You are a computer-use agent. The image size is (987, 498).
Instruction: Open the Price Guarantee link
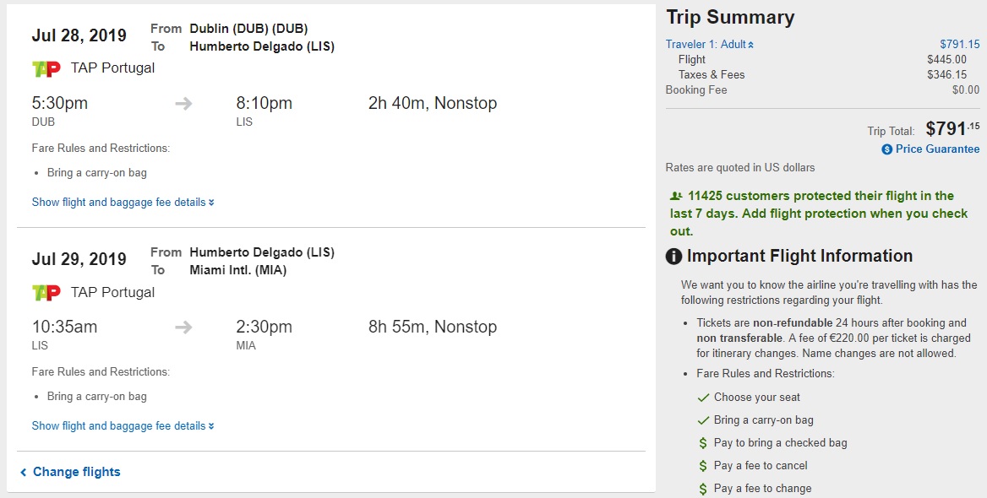coord(937,149)
